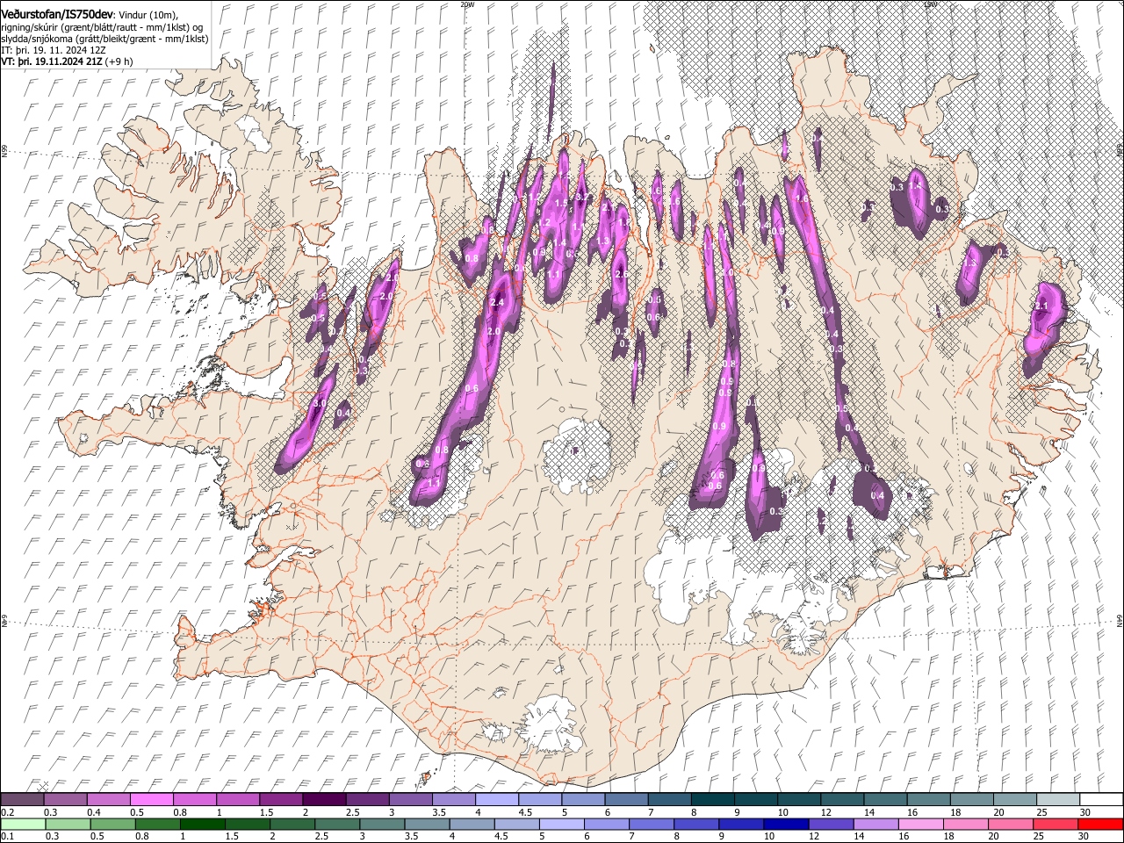
Task: Click the '20W' longitude label at top
Action: pyautogui.click(x=467, y=4)
